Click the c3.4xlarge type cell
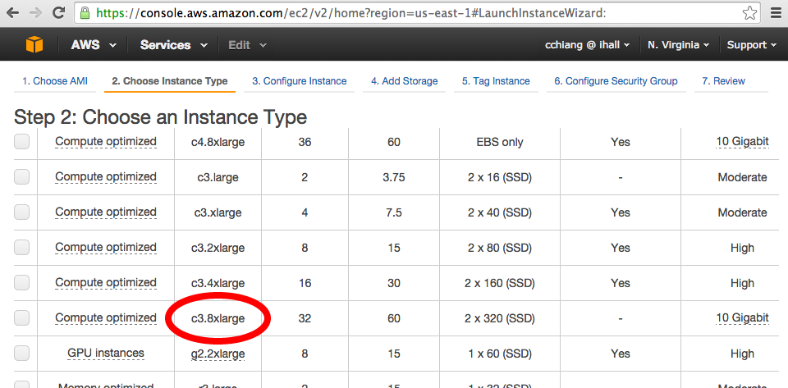This screenshot has height=388, width=788. 218,283
